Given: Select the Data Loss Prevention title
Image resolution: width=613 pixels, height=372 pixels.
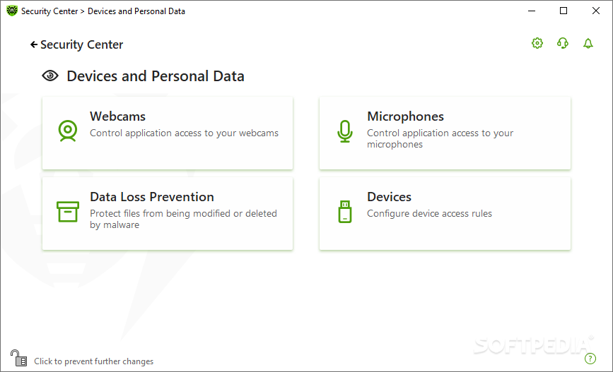Looking at the screenshot, I should tap(152, 197).
